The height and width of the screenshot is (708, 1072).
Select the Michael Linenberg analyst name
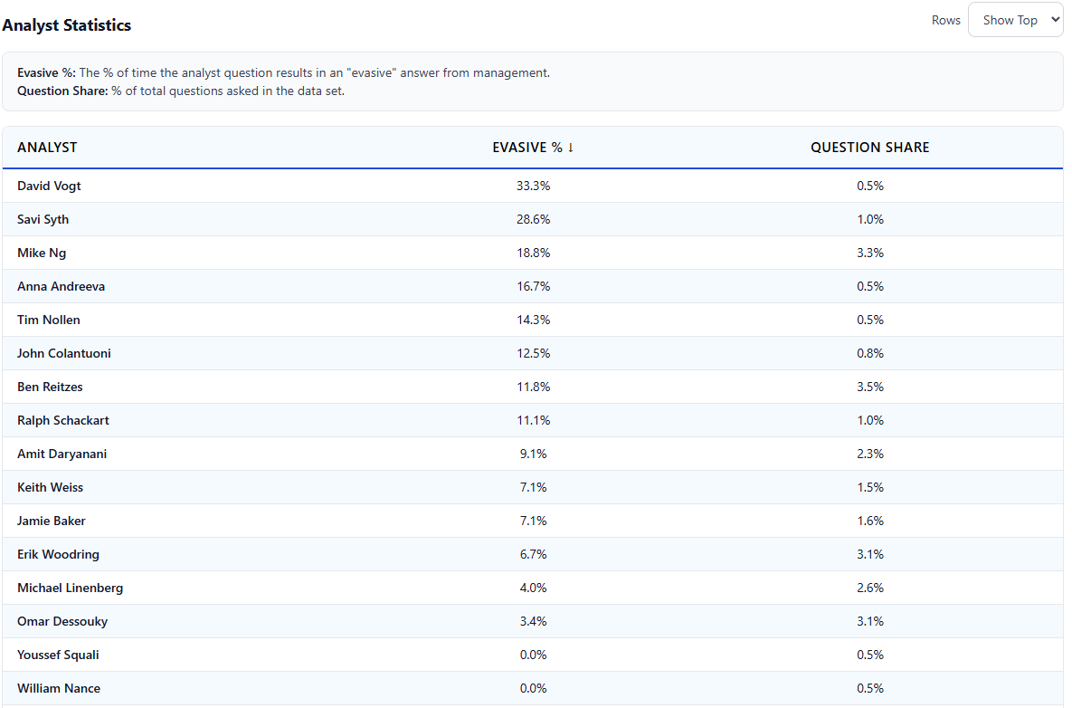(x=71, y=588)
